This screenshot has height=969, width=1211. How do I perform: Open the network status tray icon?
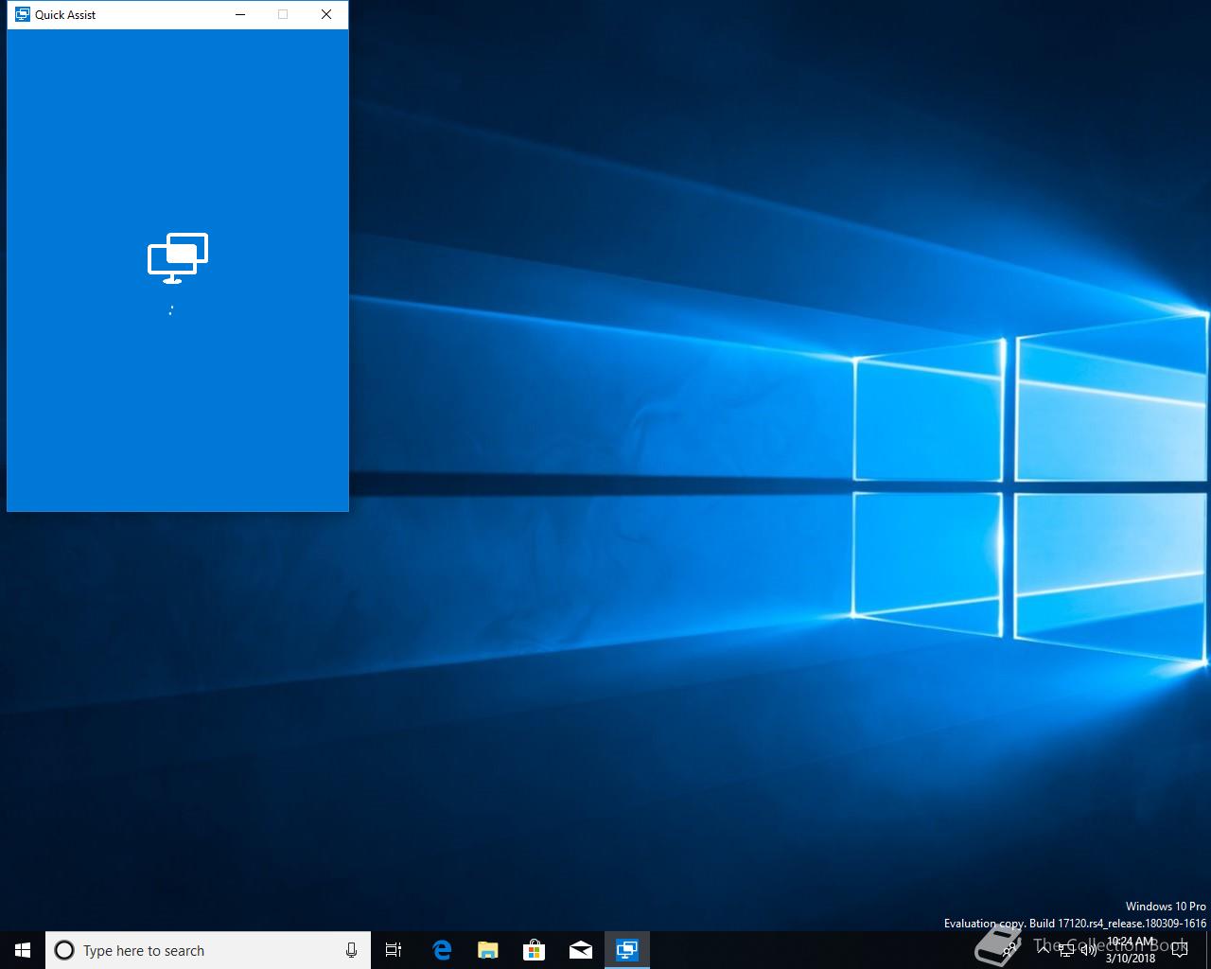click(x=1066, y=950)
